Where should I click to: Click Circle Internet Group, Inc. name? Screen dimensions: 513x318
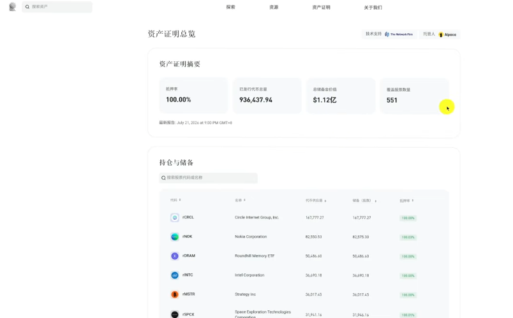(x=257, y=217)
